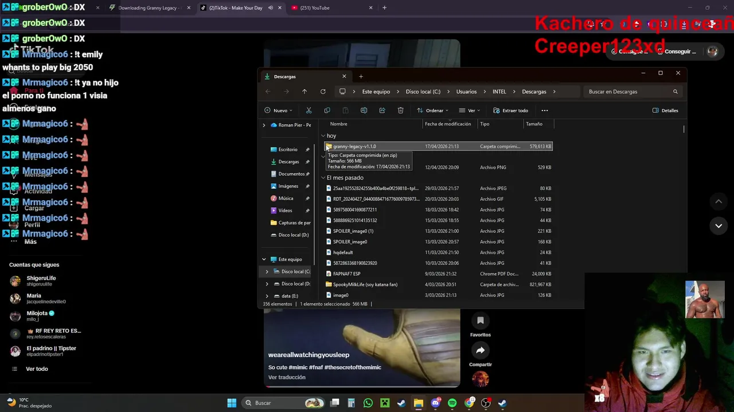Open the Ordenar dropdown
734x412 pixels.
pos(432,110)
